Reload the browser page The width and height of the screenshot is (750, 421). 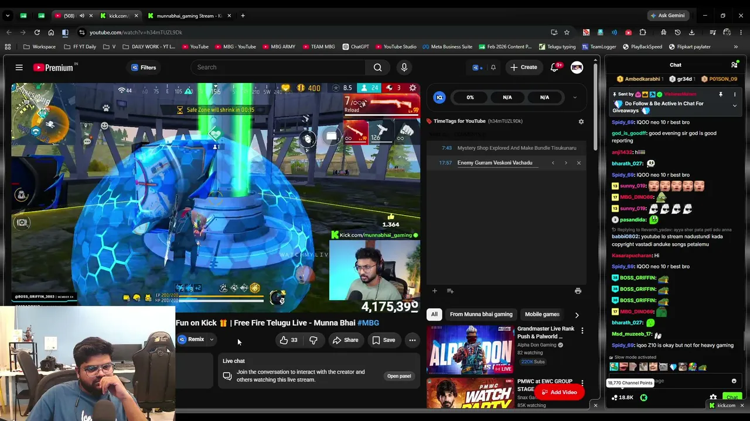point(37,33)
